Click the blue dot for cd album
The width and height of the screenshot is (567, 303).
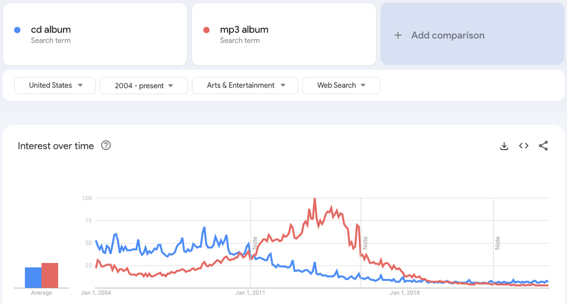17,30
